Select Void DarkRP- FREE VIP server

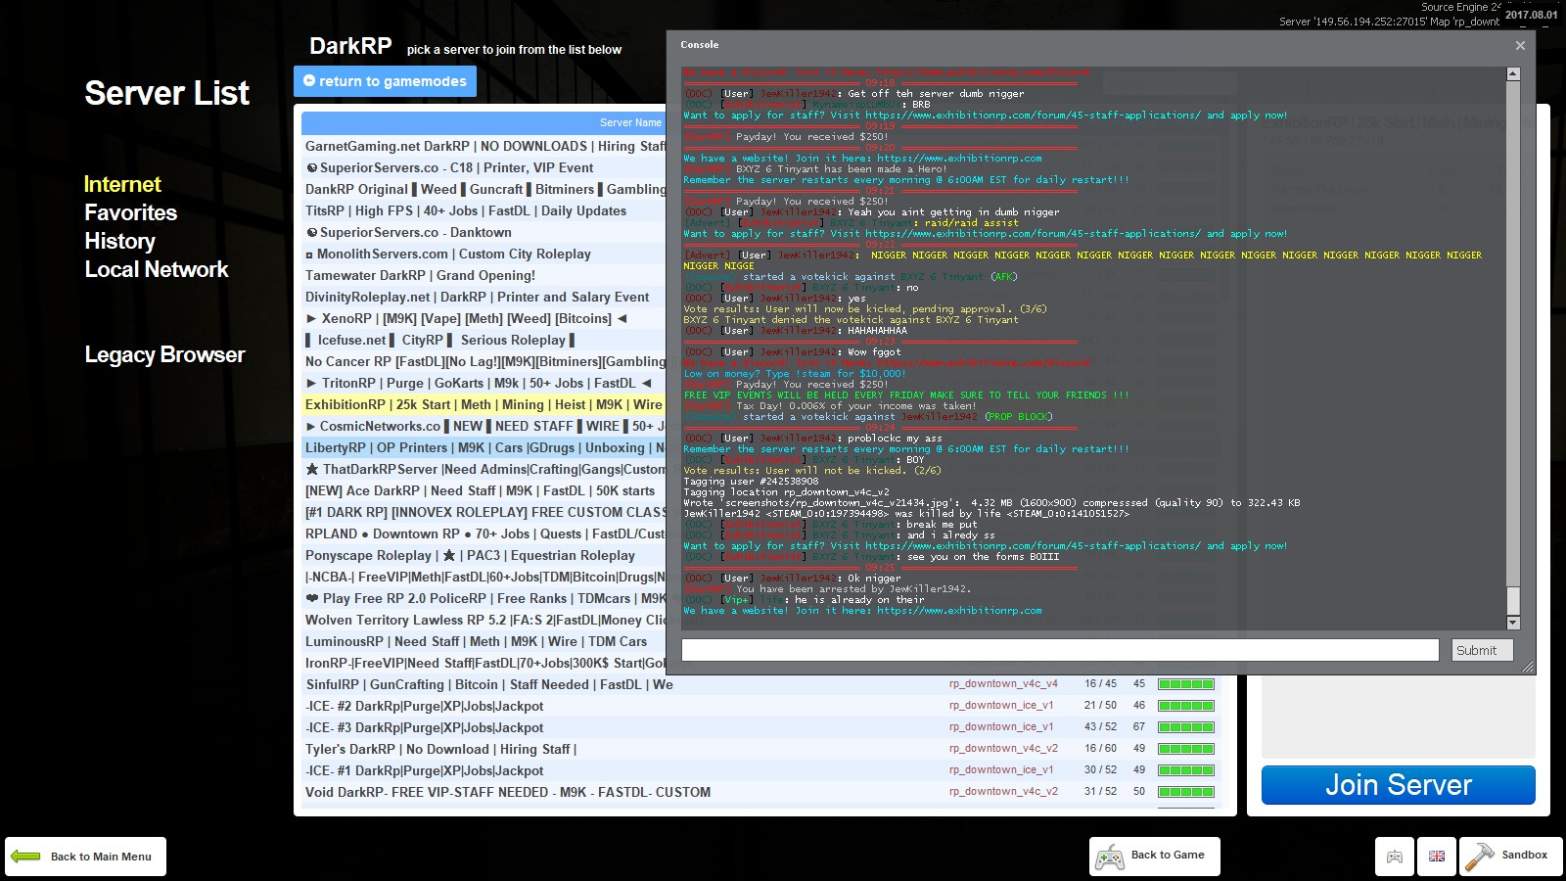click(761, 792)
